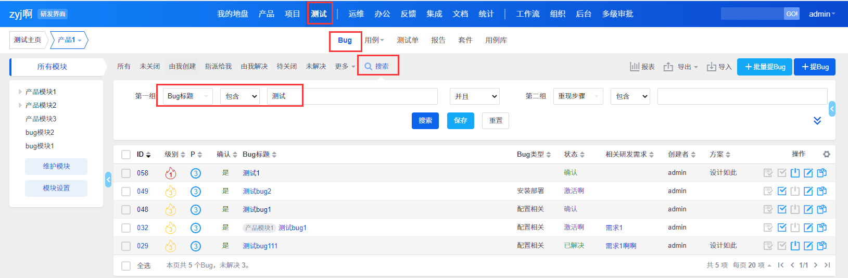Open the admin user menu
The width and height of the screenshot is (848, 278).
[x=821, y=14]
